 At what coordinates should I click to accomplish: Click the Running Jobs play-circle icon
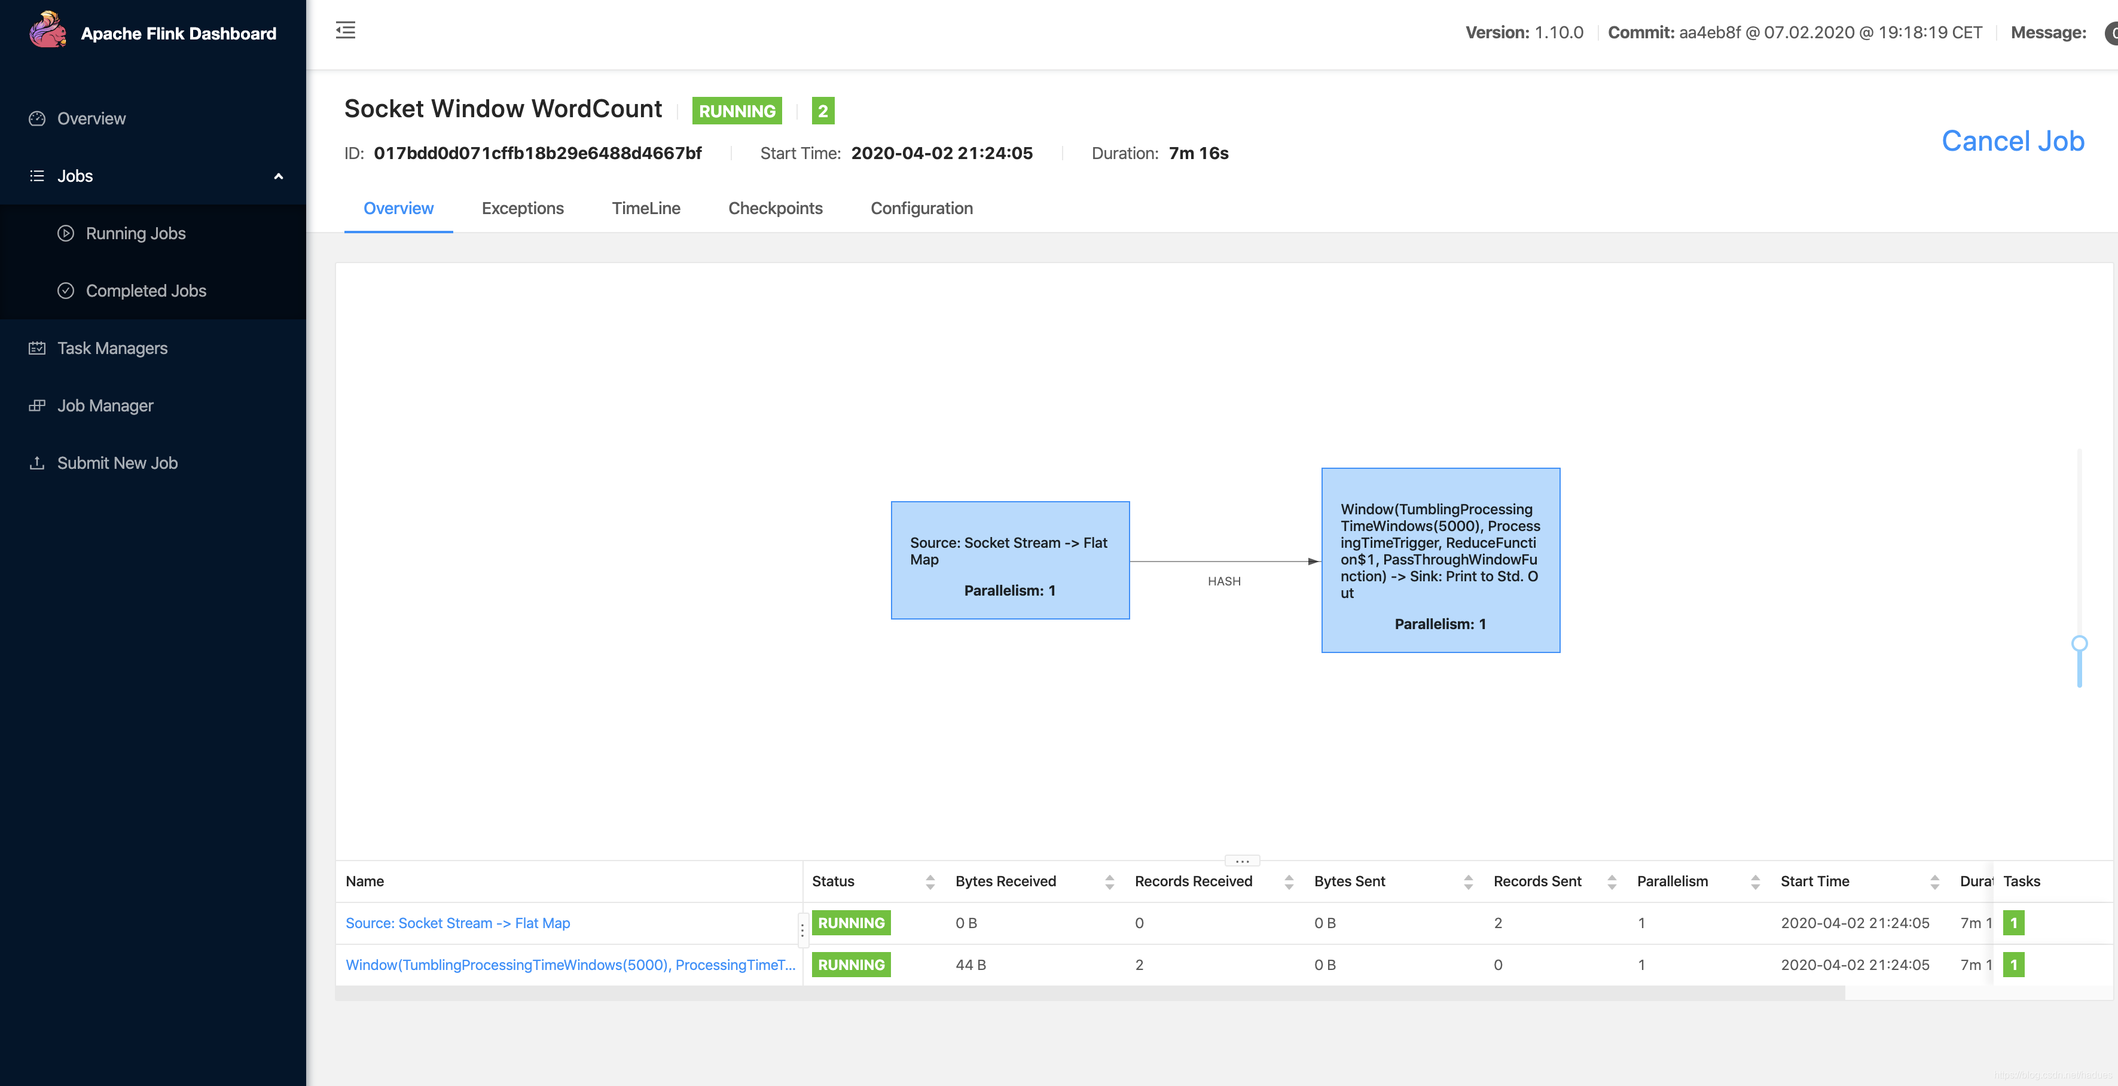66,233
